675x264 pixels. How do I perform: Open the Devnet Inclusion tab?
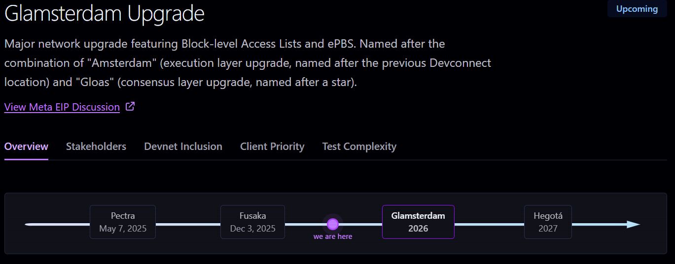(x=183, y=147)
